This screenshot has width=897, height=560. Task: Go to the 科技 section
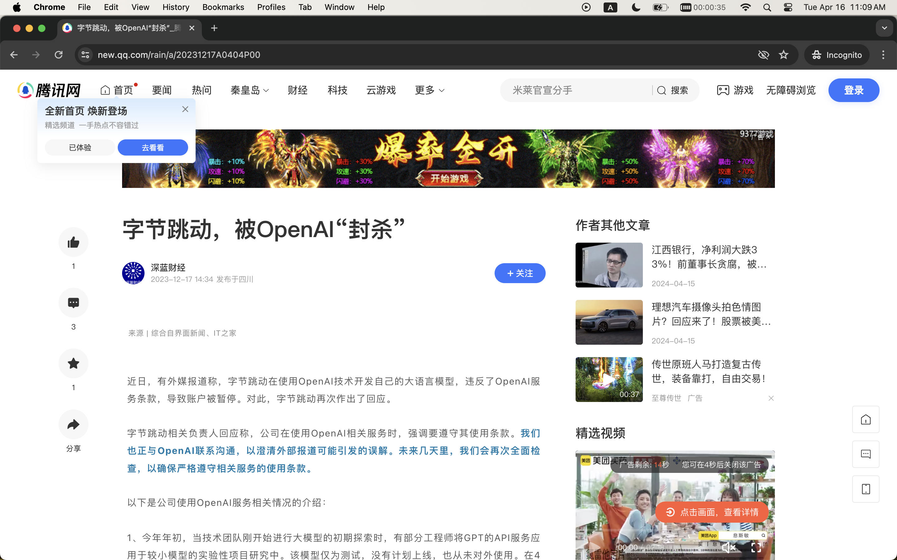point(337,90)
